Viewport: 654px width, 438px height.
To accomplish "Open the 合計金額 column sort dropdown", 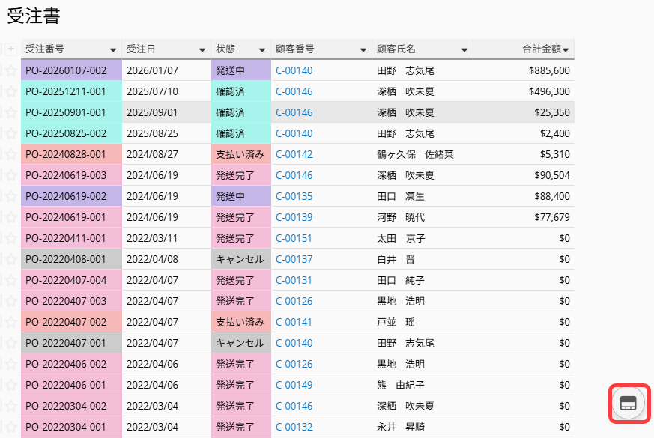I will 566,50.
